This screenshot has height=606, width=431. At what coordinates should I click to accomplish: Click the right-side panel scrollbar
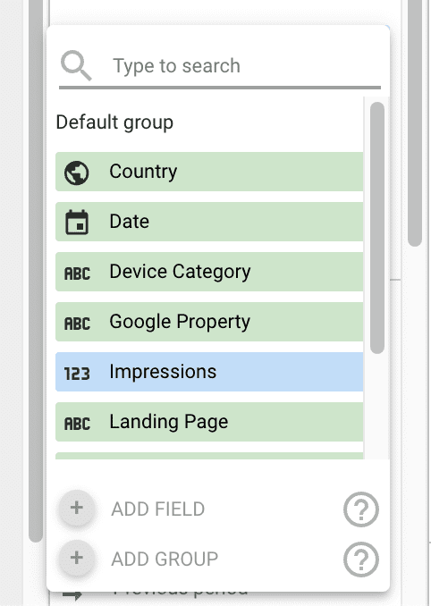click(x=415, y=123)
